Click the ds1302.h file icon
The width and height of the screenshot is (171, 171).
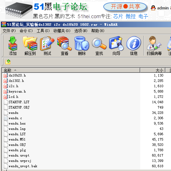(5, 81)
